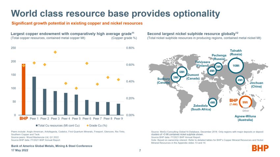The height and width of the screenshot is (157, 280).
Task: Click the 16Mt Talnakh bubble
Action: pyautogui.click(x=236, y=66)
